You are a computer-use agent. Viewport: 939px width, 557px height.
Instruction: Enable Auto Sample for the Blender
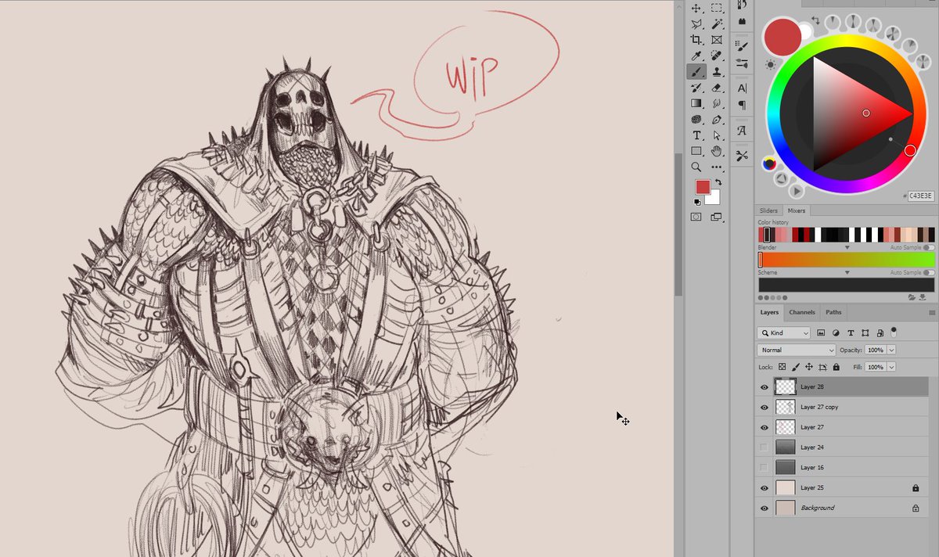pyautogui.click(x=929, y=247)
